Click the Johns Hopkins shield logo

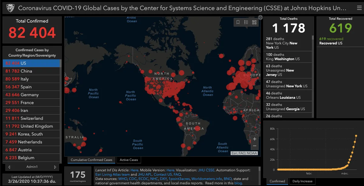point(10,8)
